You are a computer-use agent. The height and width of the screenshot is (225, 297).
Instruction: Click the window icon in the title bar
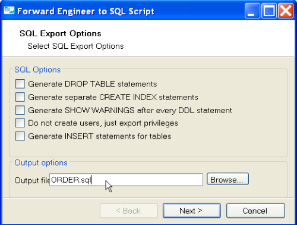(9, 10)
